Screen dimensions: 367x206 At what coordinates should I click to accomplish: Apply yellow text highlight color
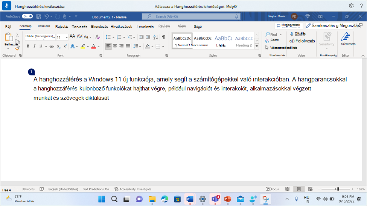tap(83, 46)
